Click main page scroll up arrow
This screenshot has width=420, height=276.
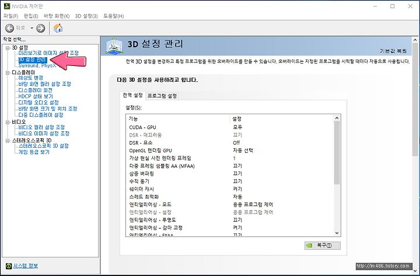coord(415,40)
